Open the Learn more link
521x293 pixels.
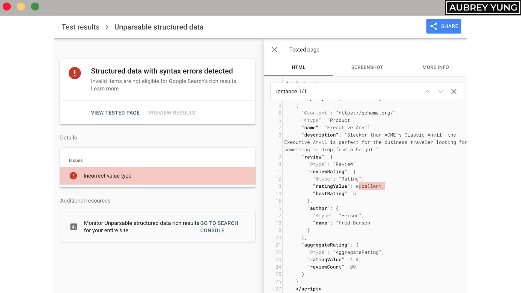pos(105,89)
